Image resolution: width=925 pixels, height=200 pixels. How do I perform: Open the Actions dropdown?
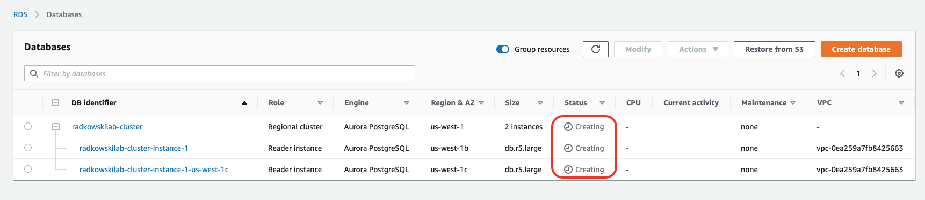tap(698, 49)
